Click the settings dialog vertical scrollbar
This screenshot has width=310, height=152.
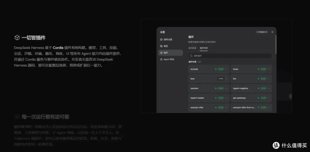click(x=276, y=45)
